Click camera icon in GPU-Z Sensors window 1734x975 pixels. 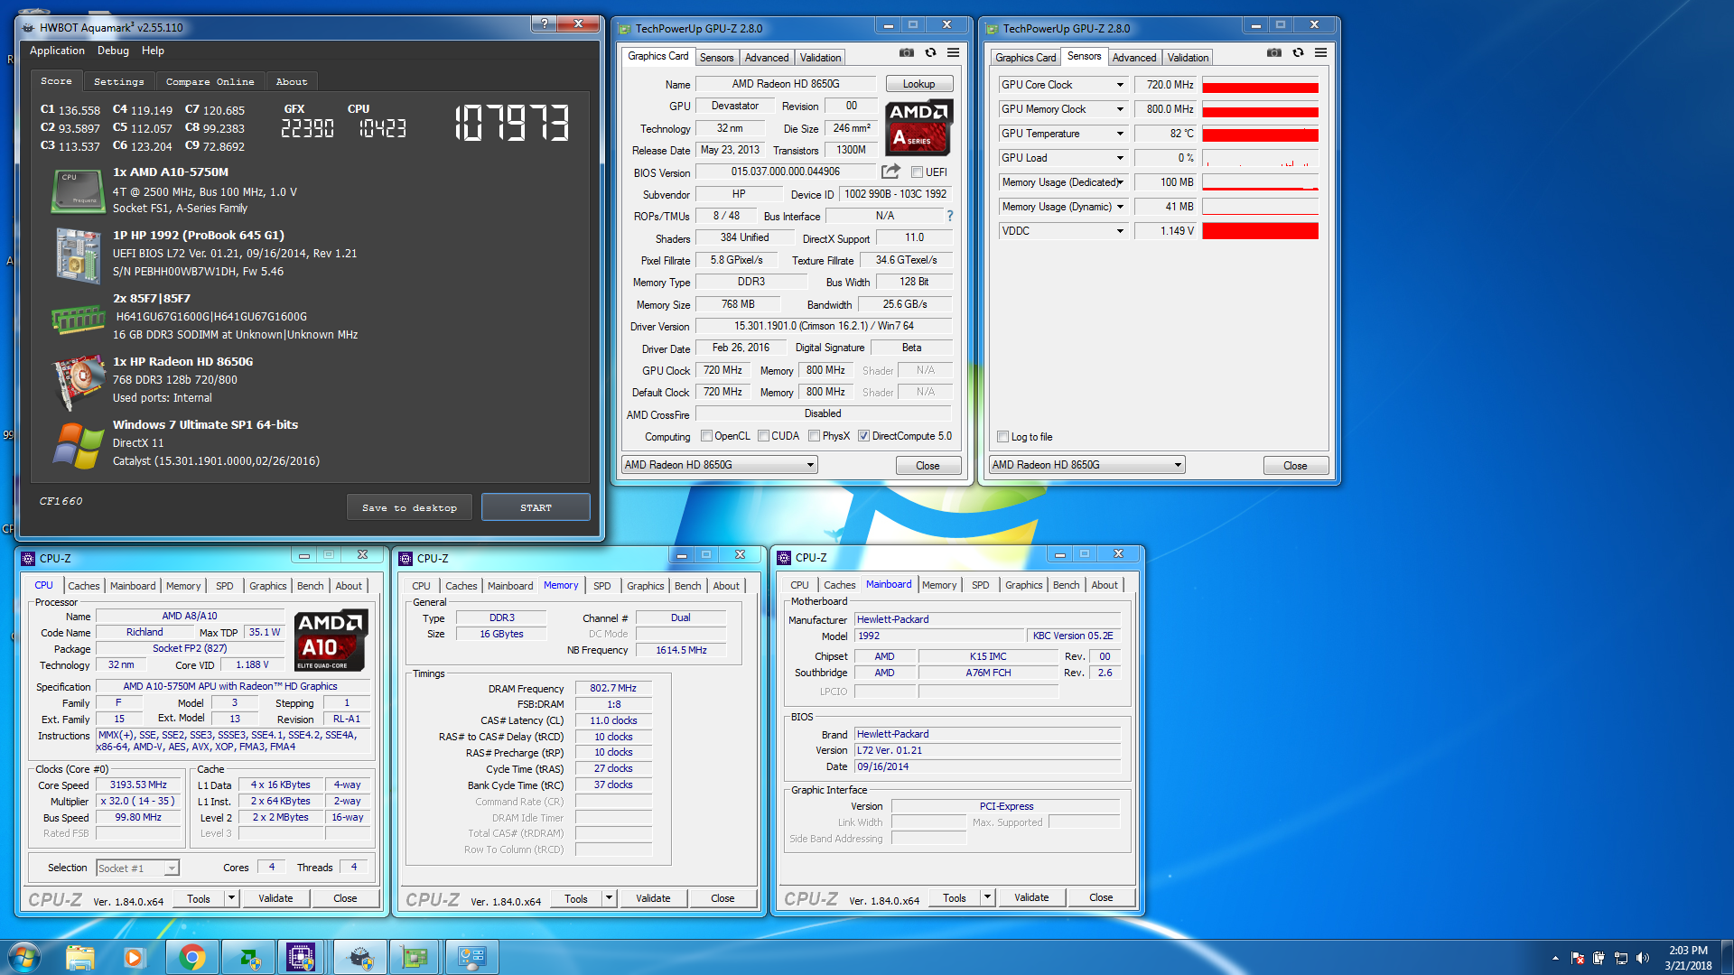click(x=1274, y=53)
